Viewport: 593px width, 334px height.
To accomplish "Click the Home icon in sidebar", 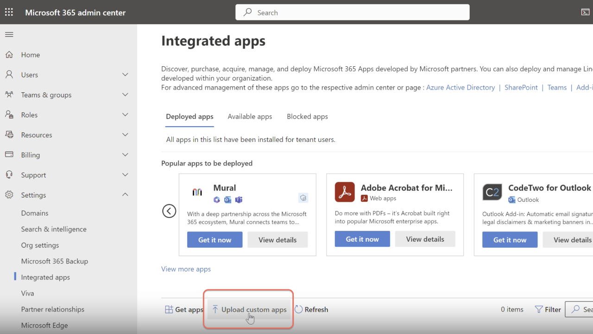I will [x=9, y=55].
